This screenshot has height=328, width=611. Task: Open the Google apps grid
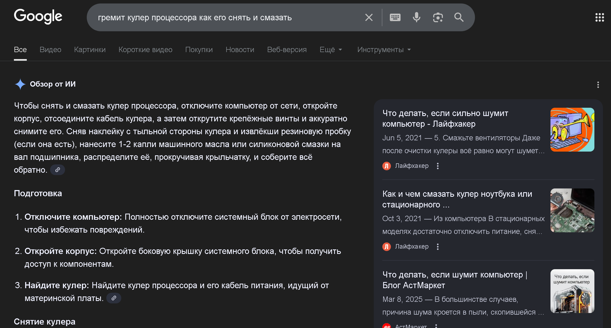[x=599, y=18]
